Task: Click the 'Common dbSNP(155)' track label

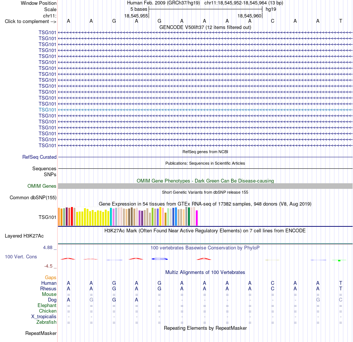Action: tap(33, 198)
